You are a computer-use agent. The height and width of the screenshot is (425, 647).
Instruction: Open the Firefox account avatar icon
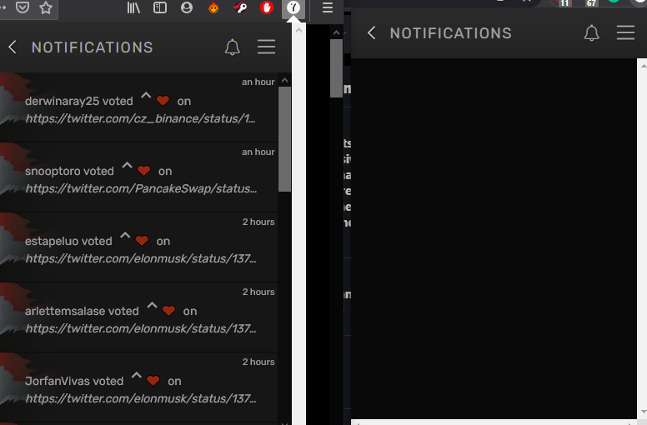[187, 7]
